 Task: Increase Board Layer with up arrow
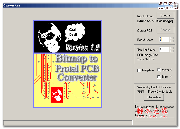(172, 38)
